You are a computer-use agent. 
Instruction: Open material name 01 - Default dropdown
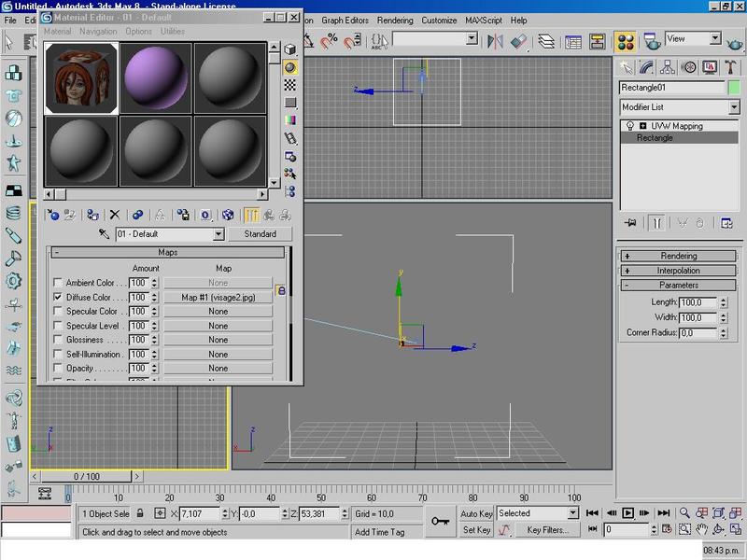tap(218, 234)
